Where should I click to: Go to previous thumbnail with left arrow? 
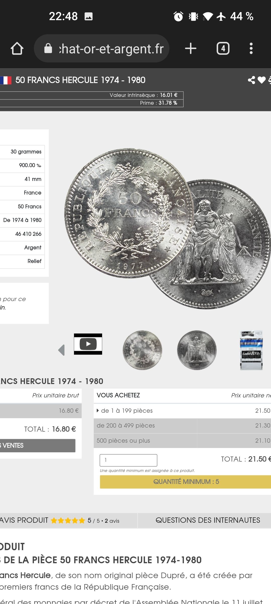coord(62,350)
